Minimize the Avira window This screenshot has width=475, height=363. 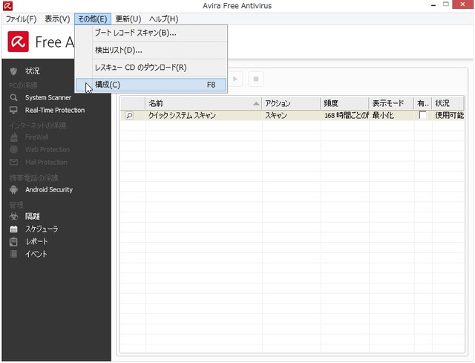433,5
